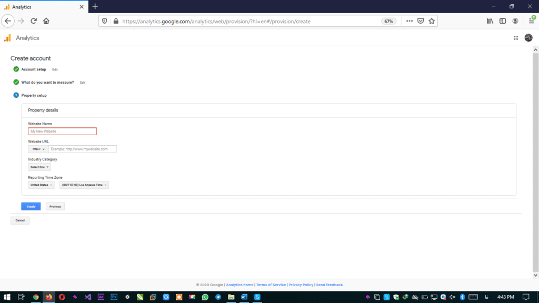Click the Website Name input field
This screenshot has height=303, width=539.
click(x=62, y=131)
